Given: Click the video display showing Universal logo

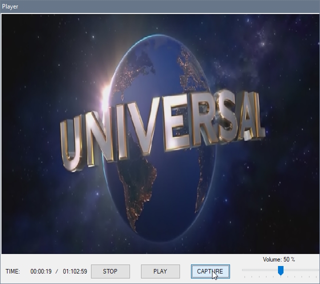Looking at the screenshot, I should (x=160, y=134).
